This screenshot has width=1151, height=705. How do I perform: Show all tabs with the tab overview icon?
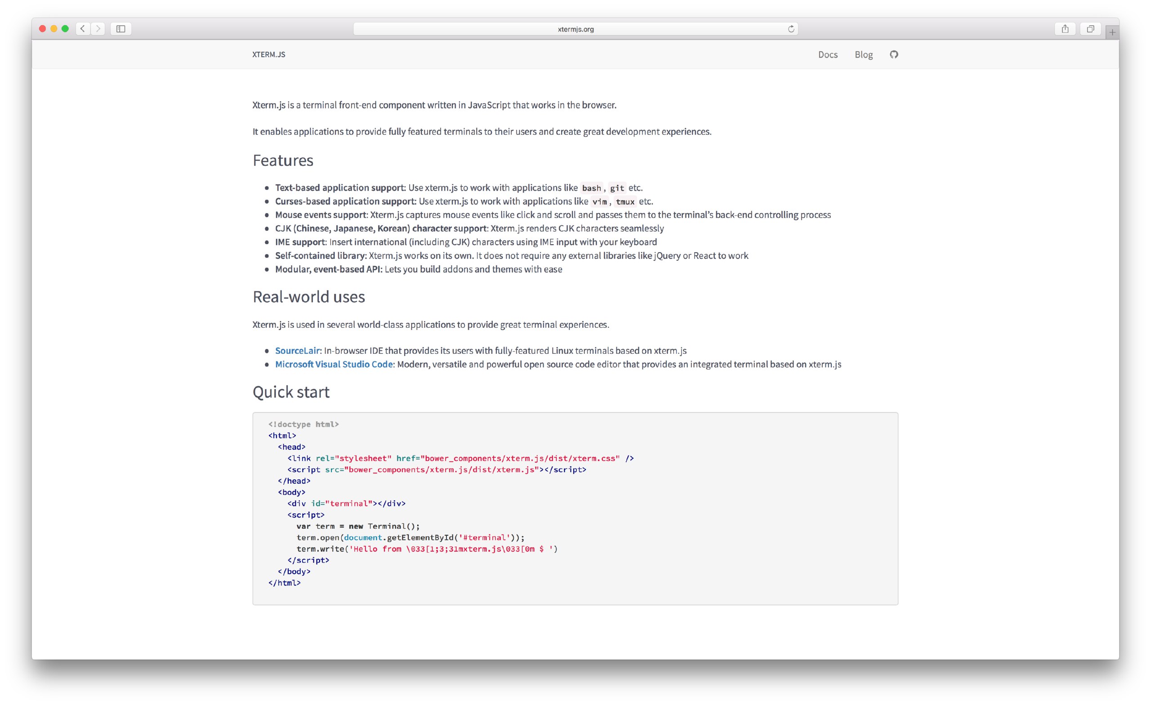pos(1090,28)
